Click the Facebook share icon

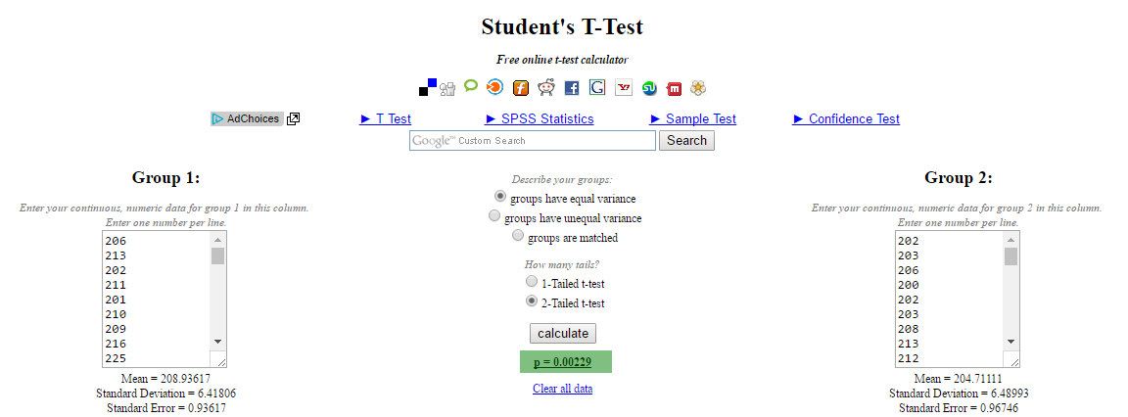pos(572,88)
